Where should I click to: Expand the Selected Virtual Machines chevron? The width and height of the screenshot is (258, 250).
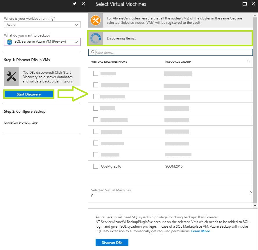pos(250,193)
